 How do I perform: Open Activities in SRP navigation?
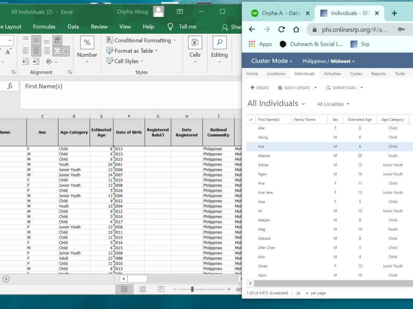pos(332,74)
